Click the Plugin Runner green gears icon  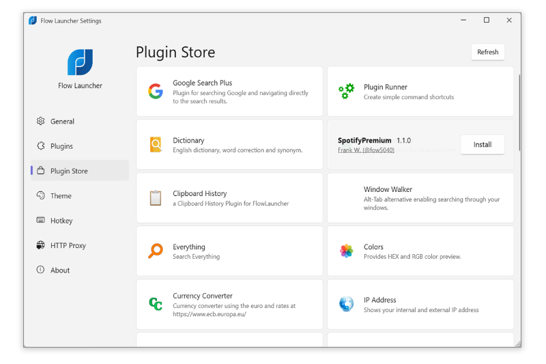tap(347, 92)
